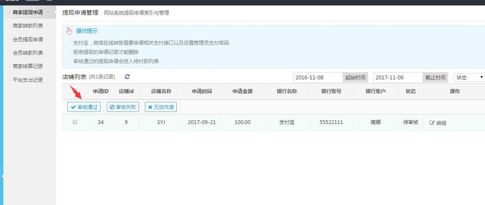Click the 审核通过 approve button

tap(84, 107)
